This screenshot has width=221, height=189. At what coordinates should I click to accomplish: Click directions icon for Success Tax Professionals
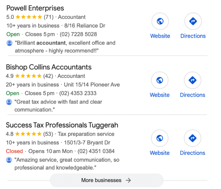point(193,138)
